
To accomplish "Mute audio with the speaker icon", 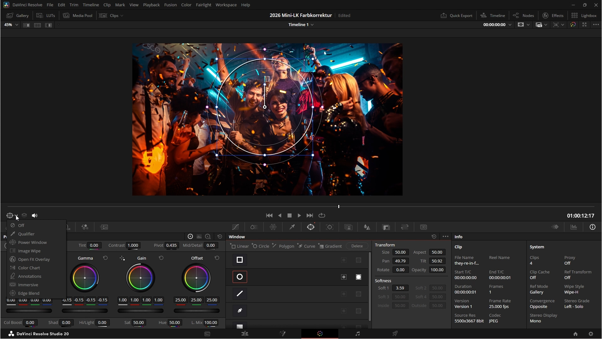I will point(34,215).
